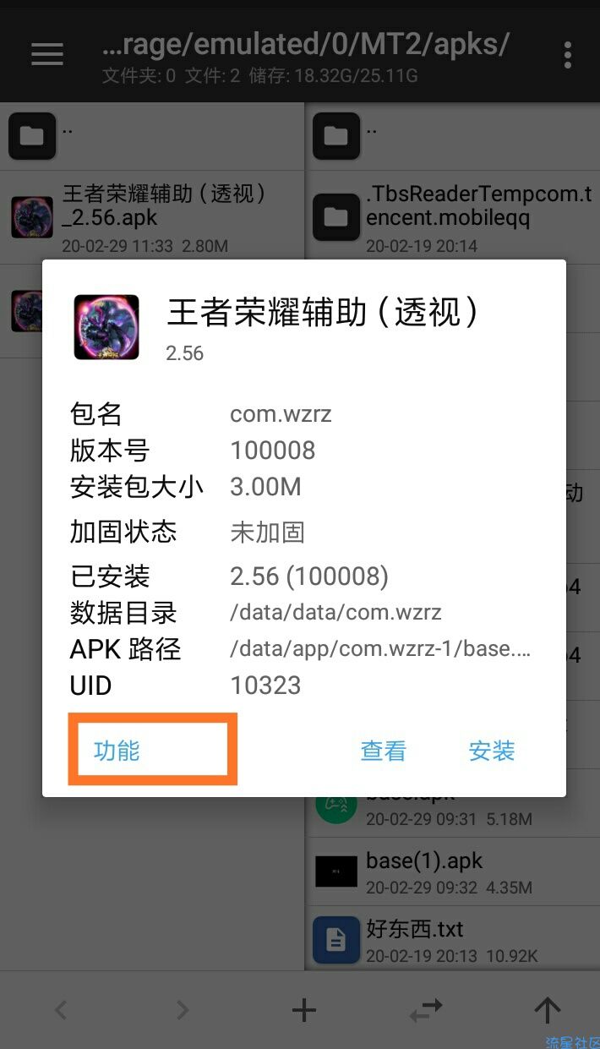Tap the app icon in the dialog

pyautogui.click(x=106, y=326)
